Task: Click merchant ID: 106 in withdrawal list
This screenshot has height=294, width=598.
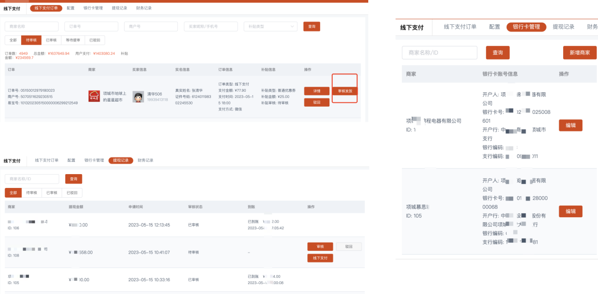Action: tap(13, 228)
